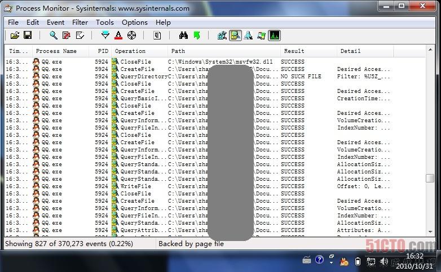Click the PID column header
The height and width of the screenshot is (272, 441).
tap(100, 51)
